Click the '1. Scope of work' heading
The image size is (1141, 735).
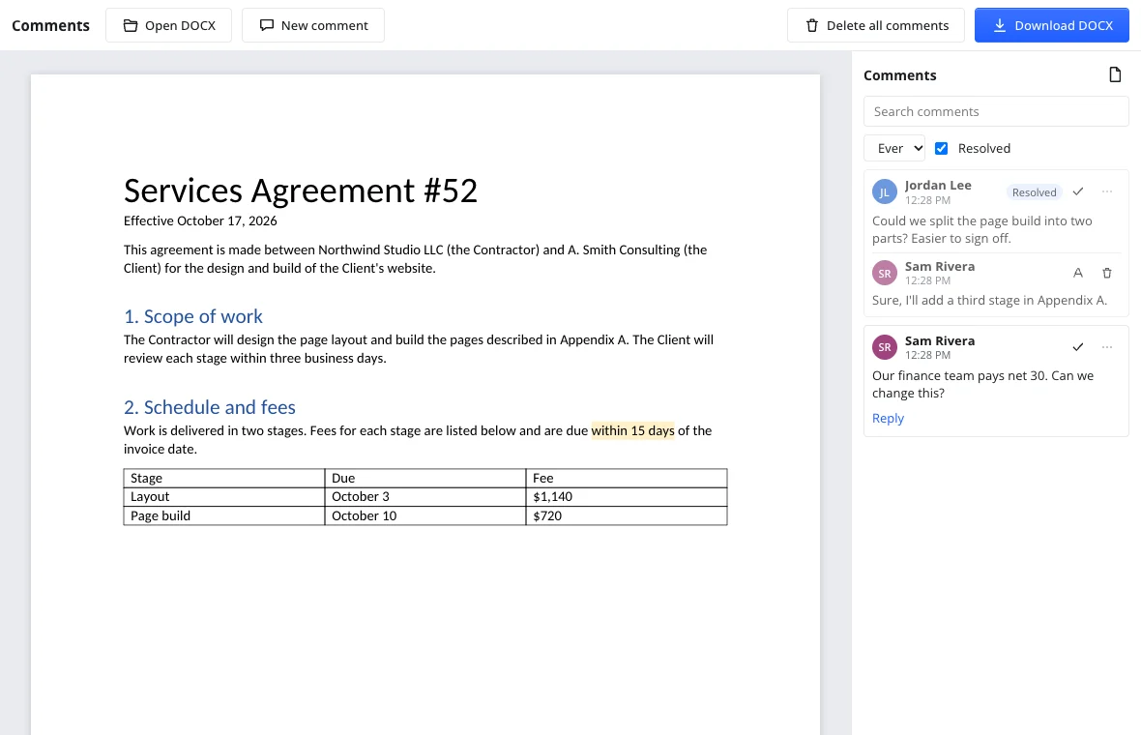point(192,316)
